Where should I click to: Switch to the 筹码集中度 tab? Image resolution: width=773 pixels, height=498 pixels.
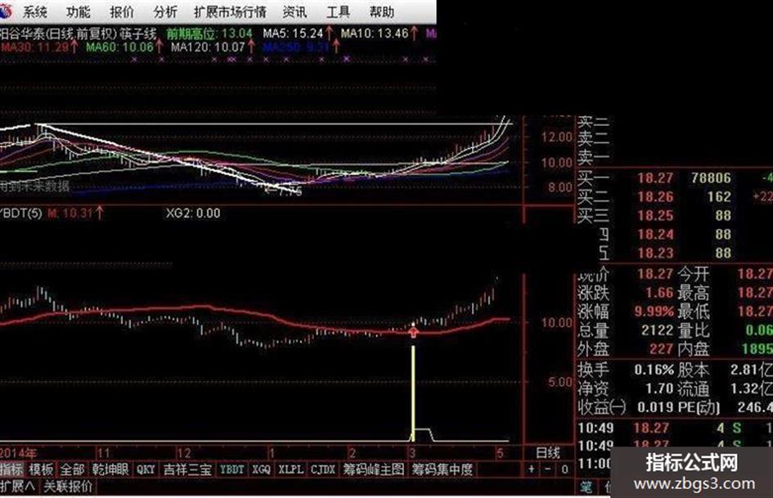click(443, 469)
